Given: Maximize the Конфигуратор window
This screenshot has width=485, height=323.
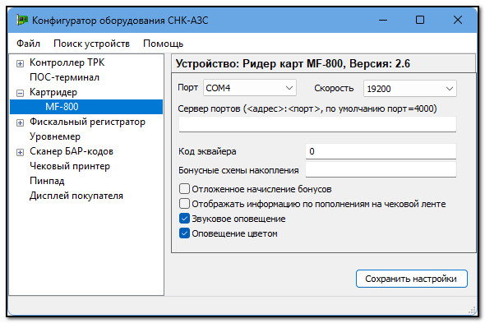Looking at the screenshot, I should tap(420, 21).
